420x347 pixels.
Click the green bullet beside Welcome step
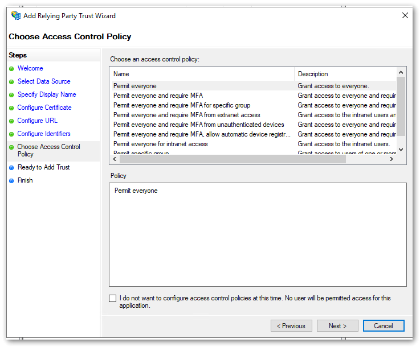click(11, 69)
